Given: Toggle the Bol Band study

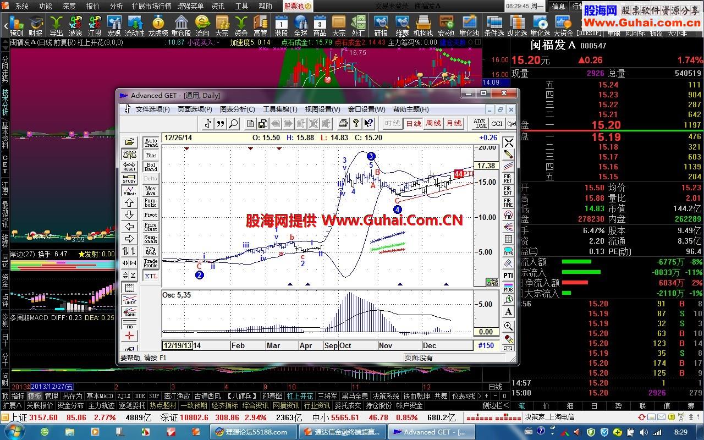Looking at the screenshot, I should [x=151, y=167].
